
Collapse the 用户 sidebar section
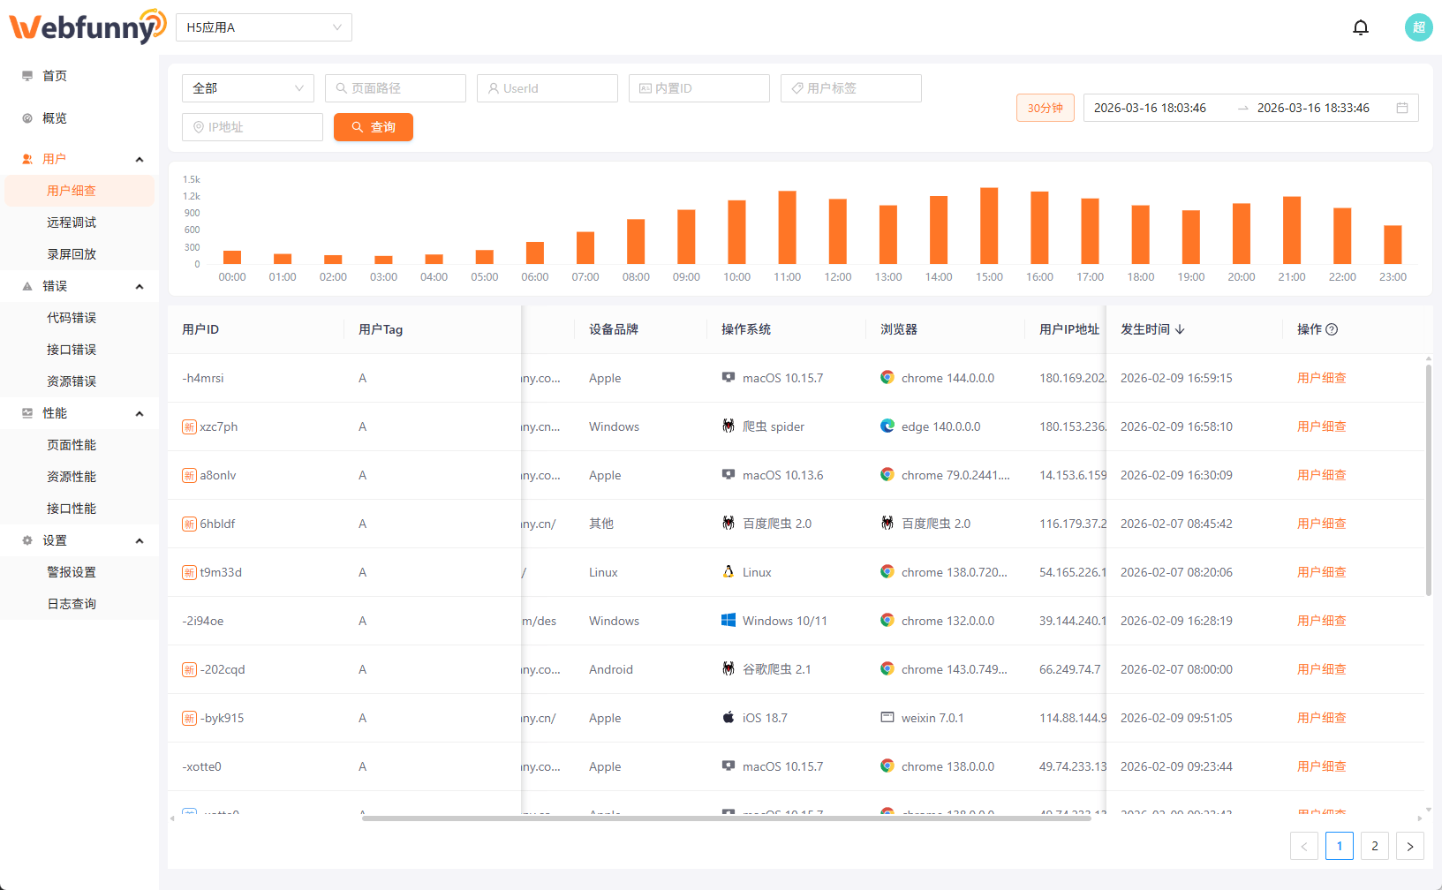click(139, 159)
